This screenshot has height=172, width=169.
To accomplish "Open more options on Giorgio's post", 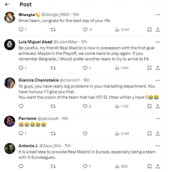I will click(x=158, y=14).
